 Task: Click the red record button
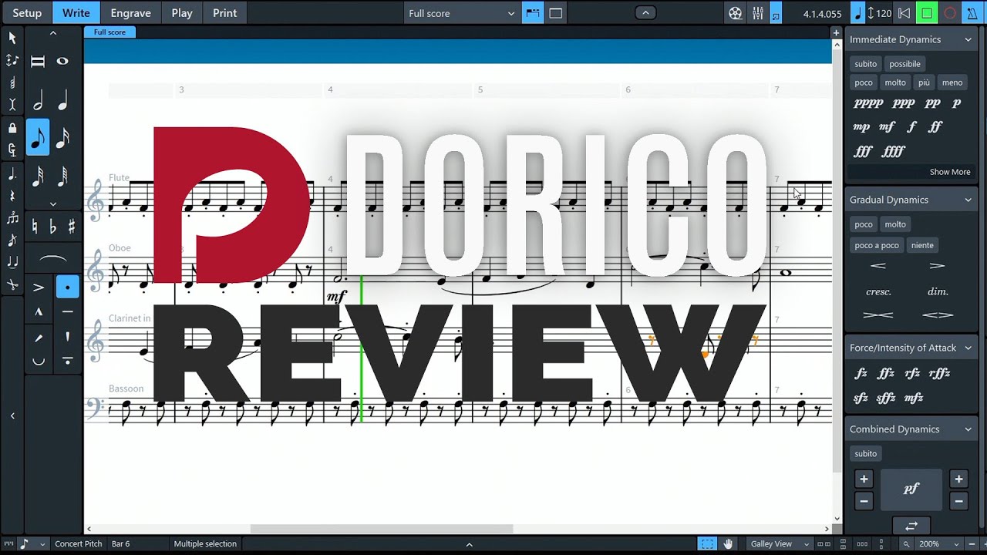pos(950,13)
